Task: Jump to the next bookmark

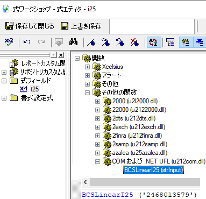Action: coord(105,42)
